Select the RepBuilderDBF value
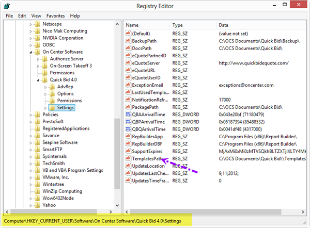This screenshot has height=228, width=310. [147, 144]
